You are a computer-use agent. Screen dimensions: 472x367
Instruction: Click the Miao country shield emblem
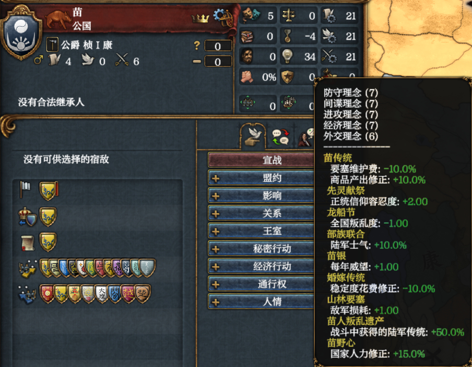[21, 32]
